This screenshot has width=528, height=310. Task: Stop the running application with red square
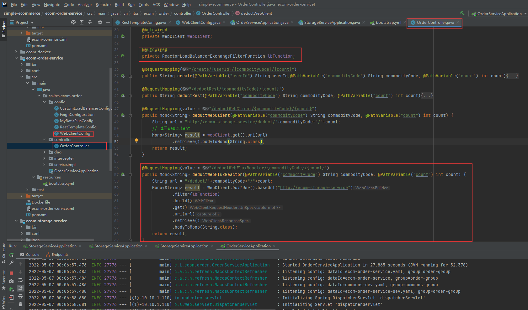tap(12, 273)
